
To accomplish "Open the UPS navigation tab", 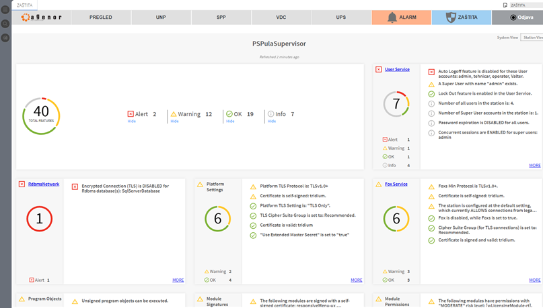I will [x=340, y=17].
